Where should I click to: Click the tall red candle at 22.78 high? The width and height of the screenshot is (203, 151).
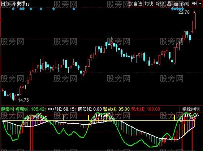click(x=195, y=21)
